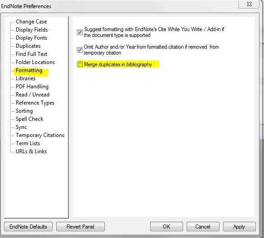
Task: Open Temporary Citations settings
Action: point(40,135)
